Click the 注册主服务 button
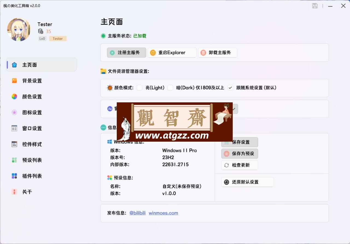The width and height of the screenshot is (350, 244). coord(127,53)
